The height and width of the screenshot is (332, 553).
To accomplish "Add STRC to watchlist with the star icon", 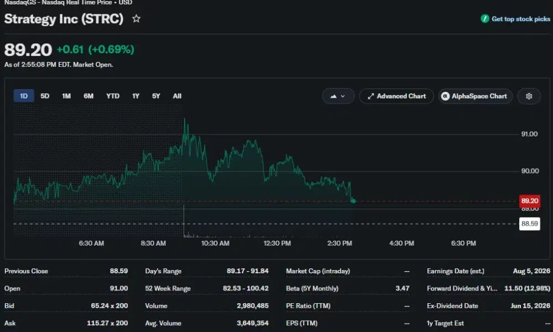I will [x=136, y=19].
